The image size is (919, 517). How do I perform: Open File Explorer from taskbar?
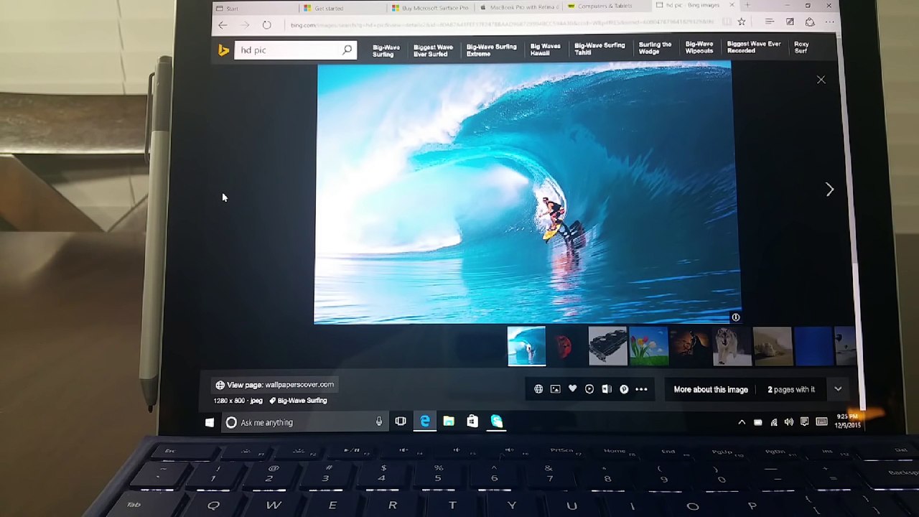click(x=449, y=421)
